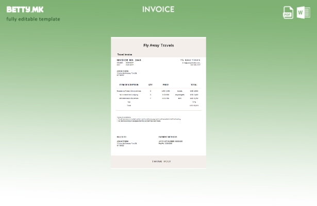
Task: Click the Fly Away Travels contact block at right
Action: pyautogui.click(x=191, y=62)
